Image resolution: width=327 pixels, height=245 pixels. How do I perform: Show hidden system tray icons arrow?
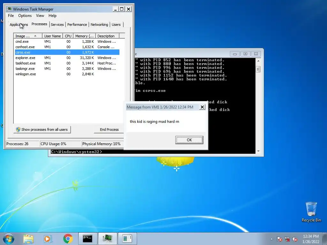[x=271, y=239]
